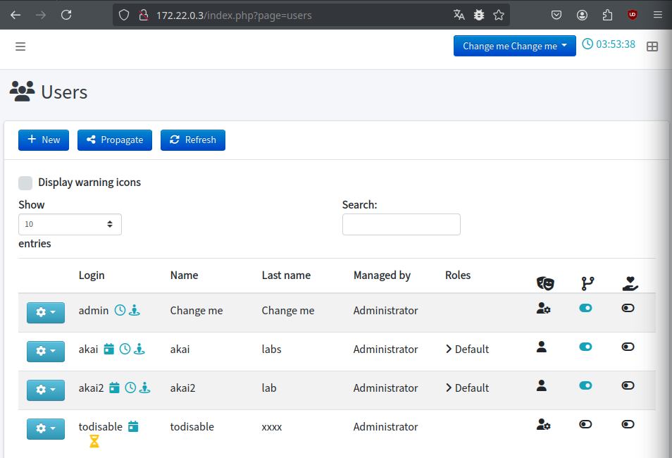Screen dimensions: 672x458
Task: Open the gear actions menu for todisable
Action: pos(45,429)
